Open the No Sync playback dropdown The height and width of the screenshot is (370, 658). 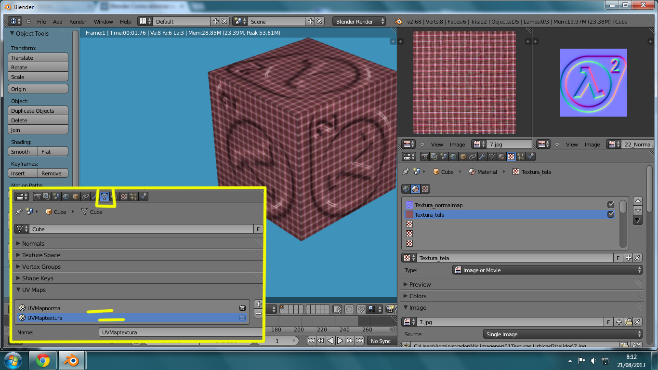382,341
